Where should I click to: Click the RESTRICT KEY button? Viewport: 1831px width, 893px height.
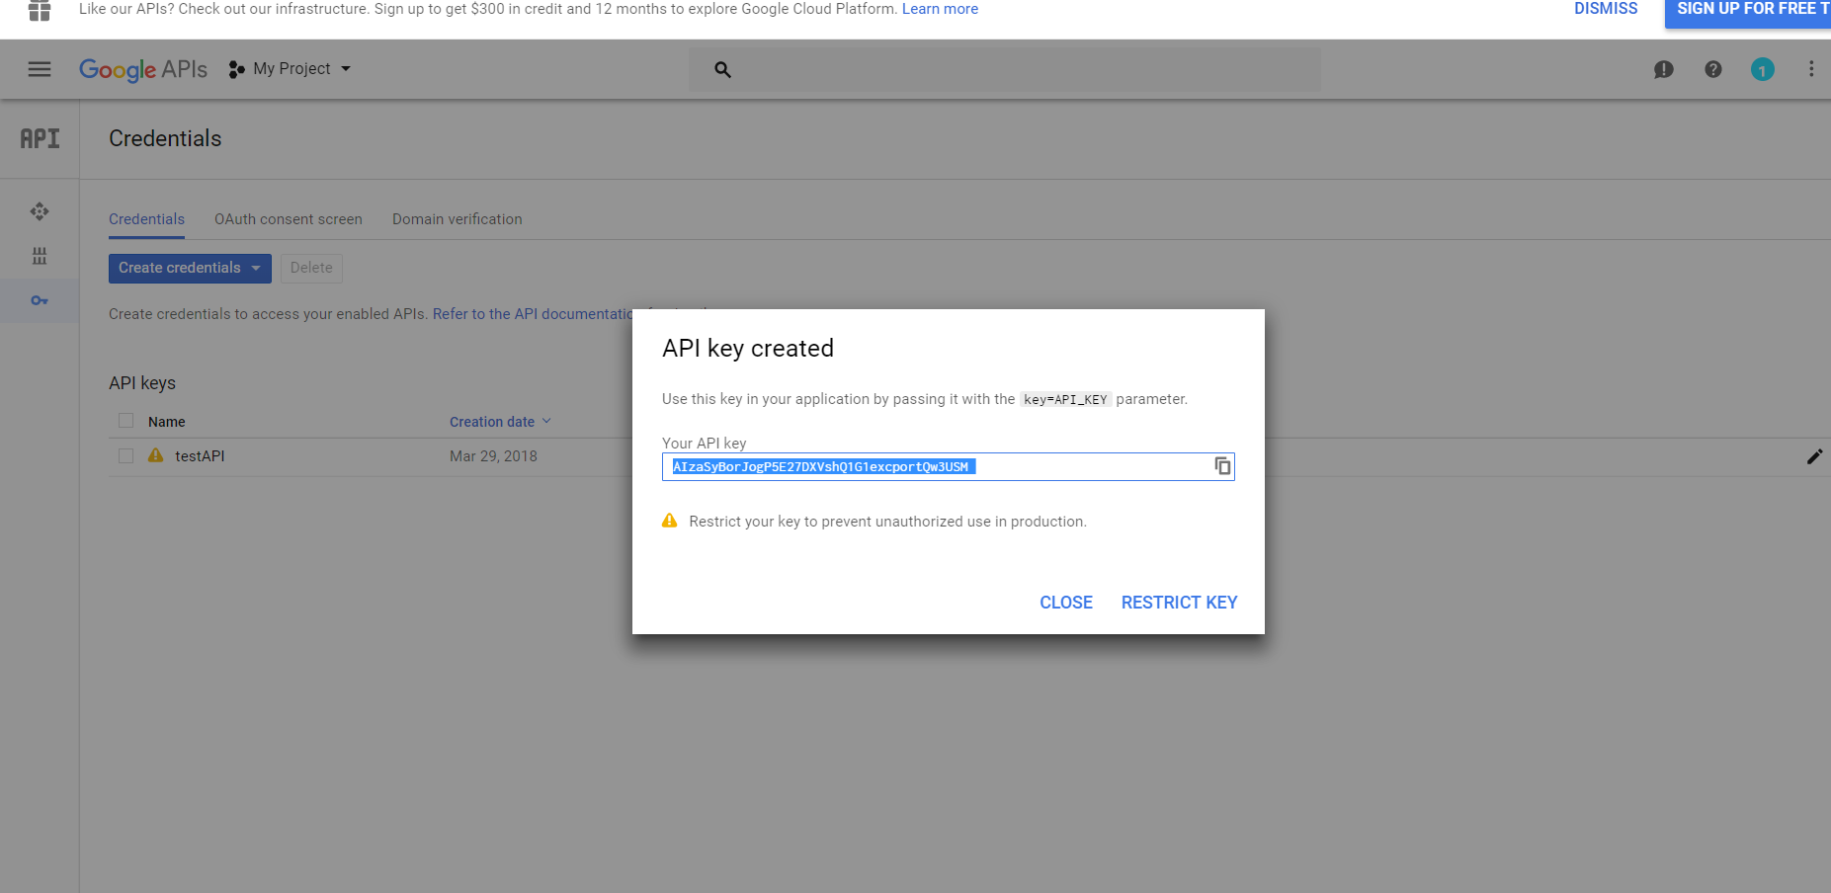click(1179, 603)
